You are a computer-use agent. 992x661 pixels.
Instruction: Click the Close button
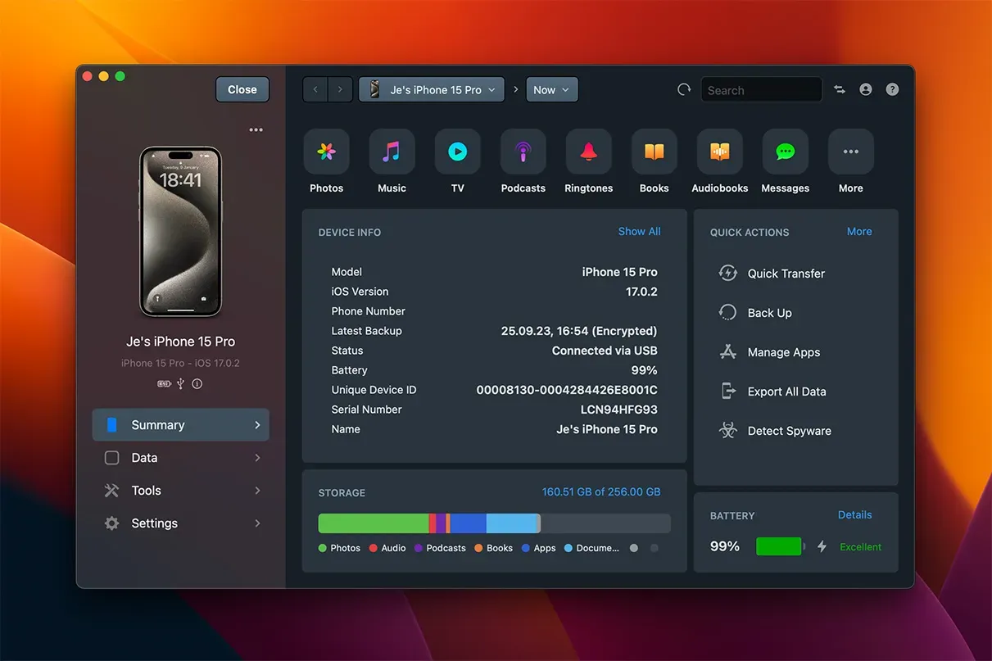pos(242,90)
